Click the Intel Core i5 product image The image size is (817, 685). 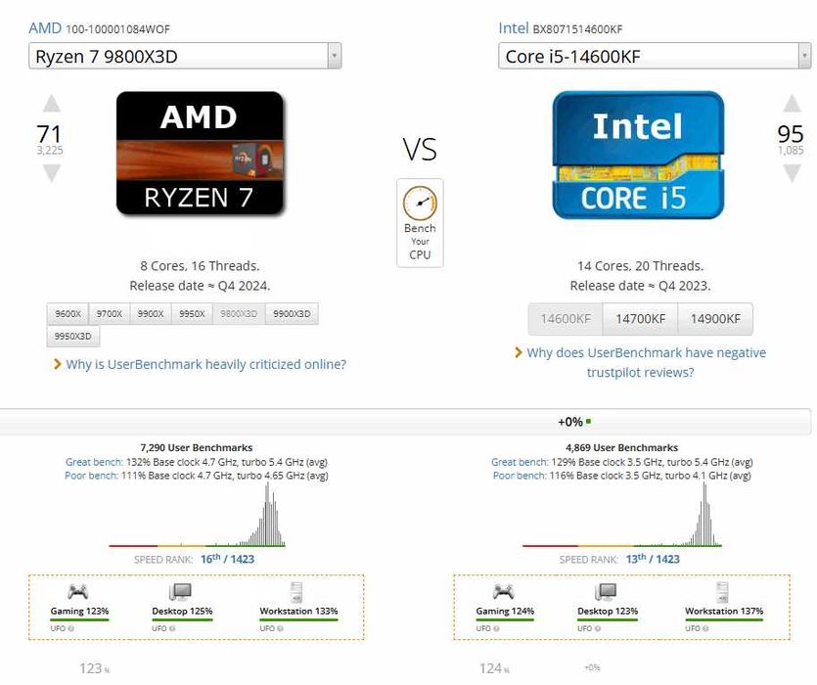[x=637, y=155]
